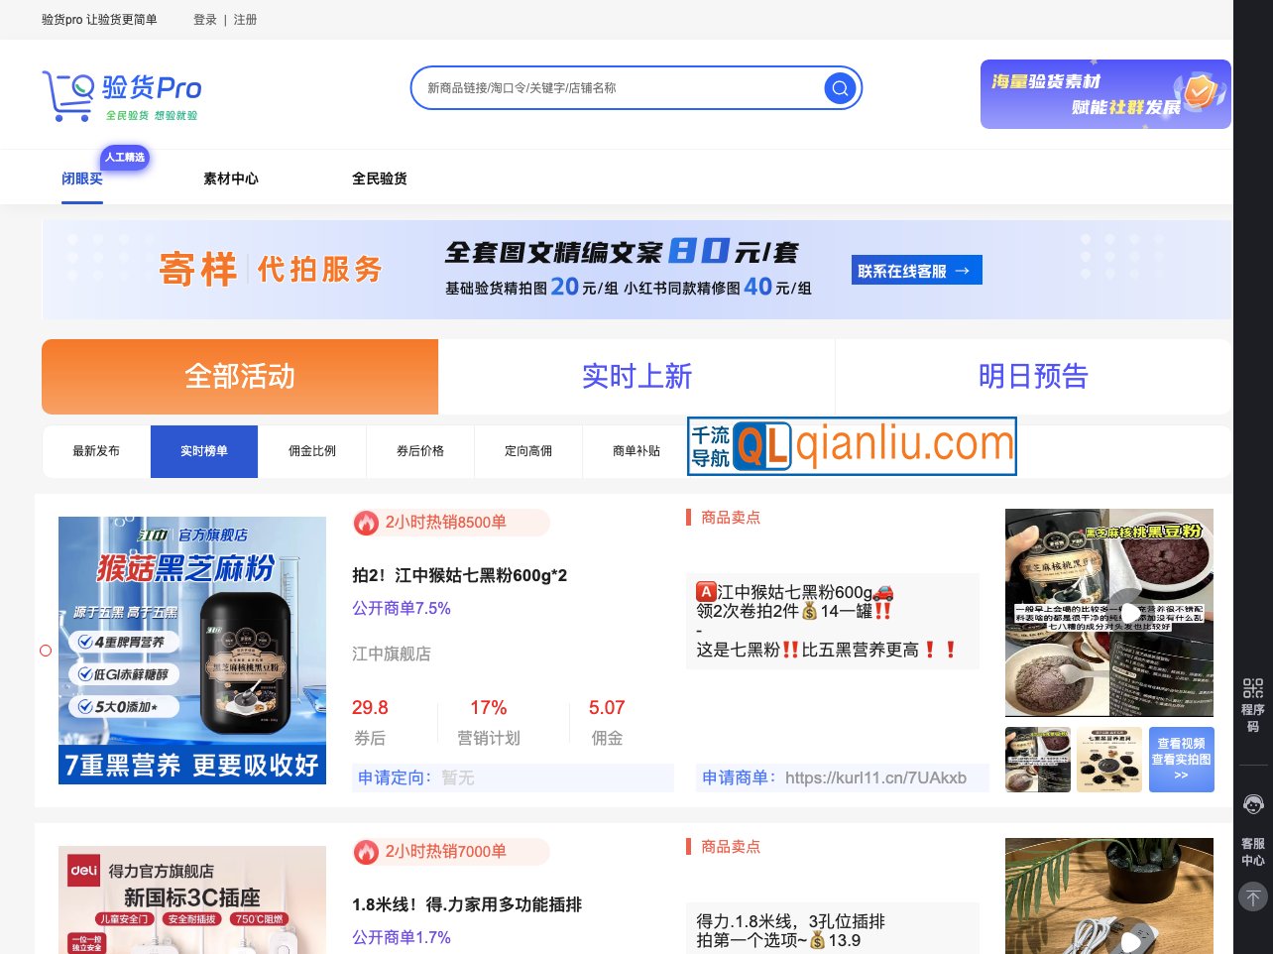The width and height of the screenshot is (1273, 954).
Task: Click the search magnifier icon
Action: tap(839, 87)
